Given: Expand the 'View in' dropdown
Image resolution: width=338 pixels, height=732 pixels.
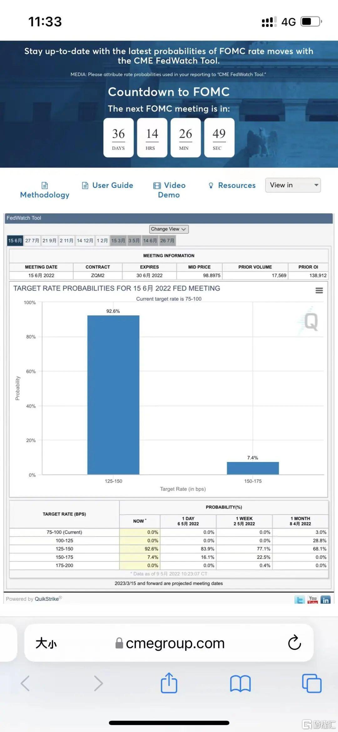Looking at the screenshot, I should pyautogui.click(x=293, y=185).
